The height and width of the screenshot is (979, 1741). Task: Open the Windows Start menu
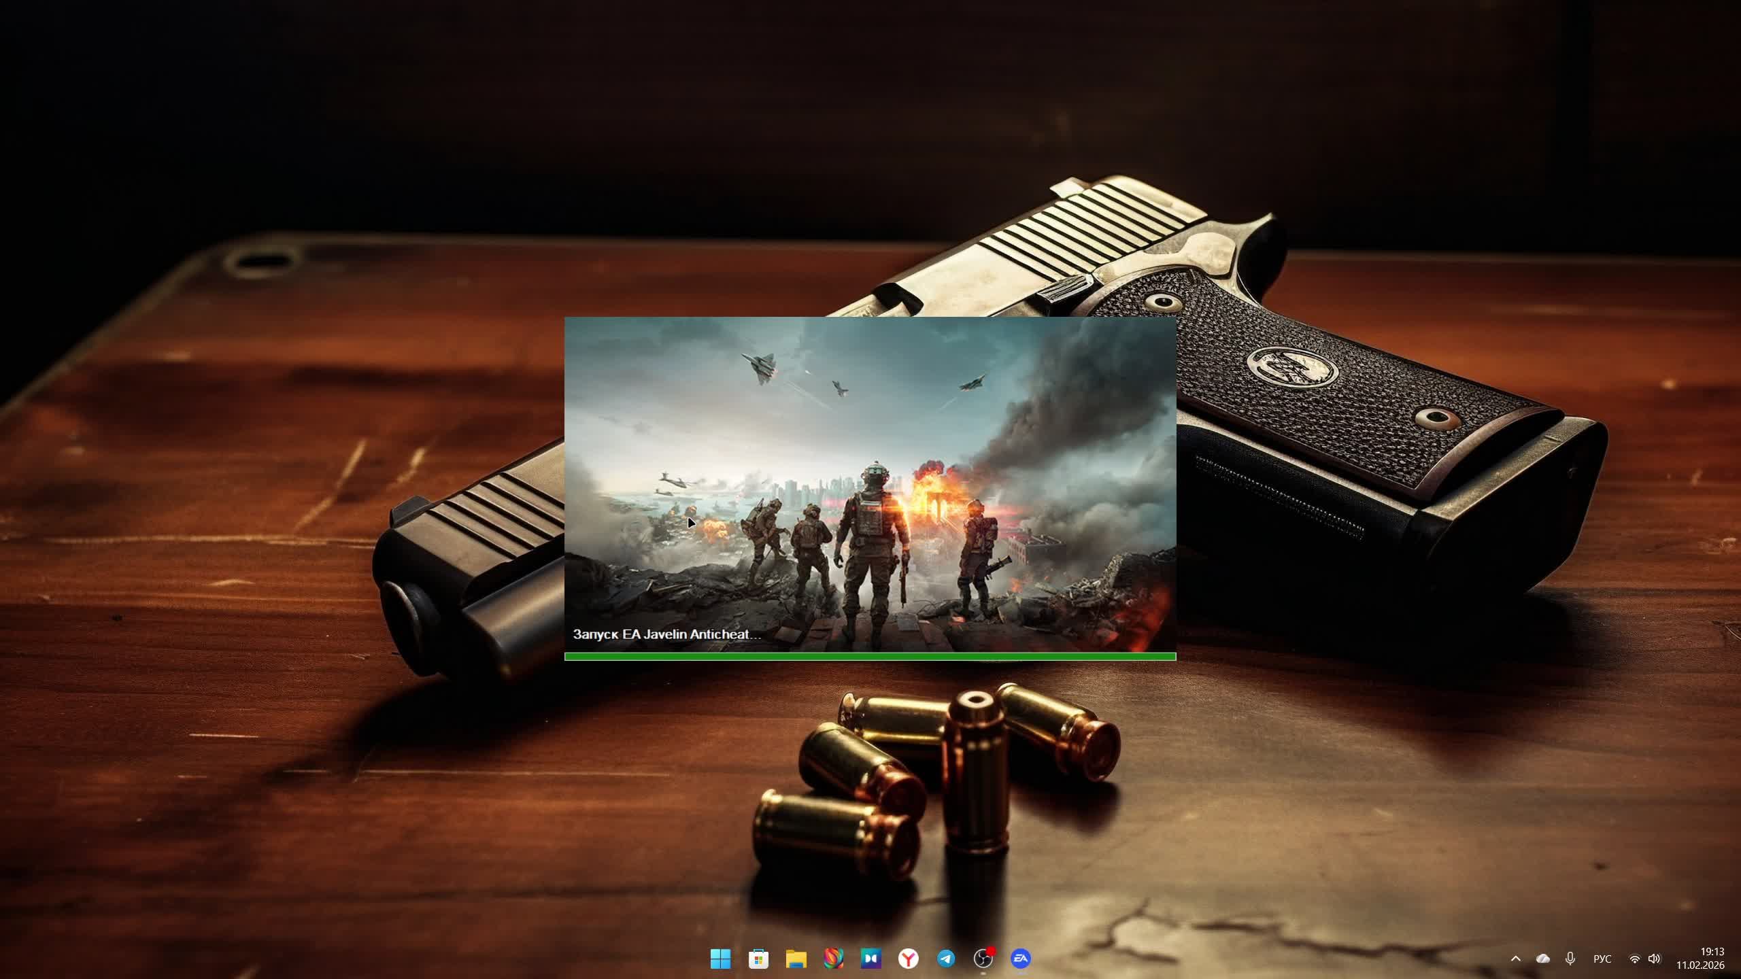click(720, 959)
